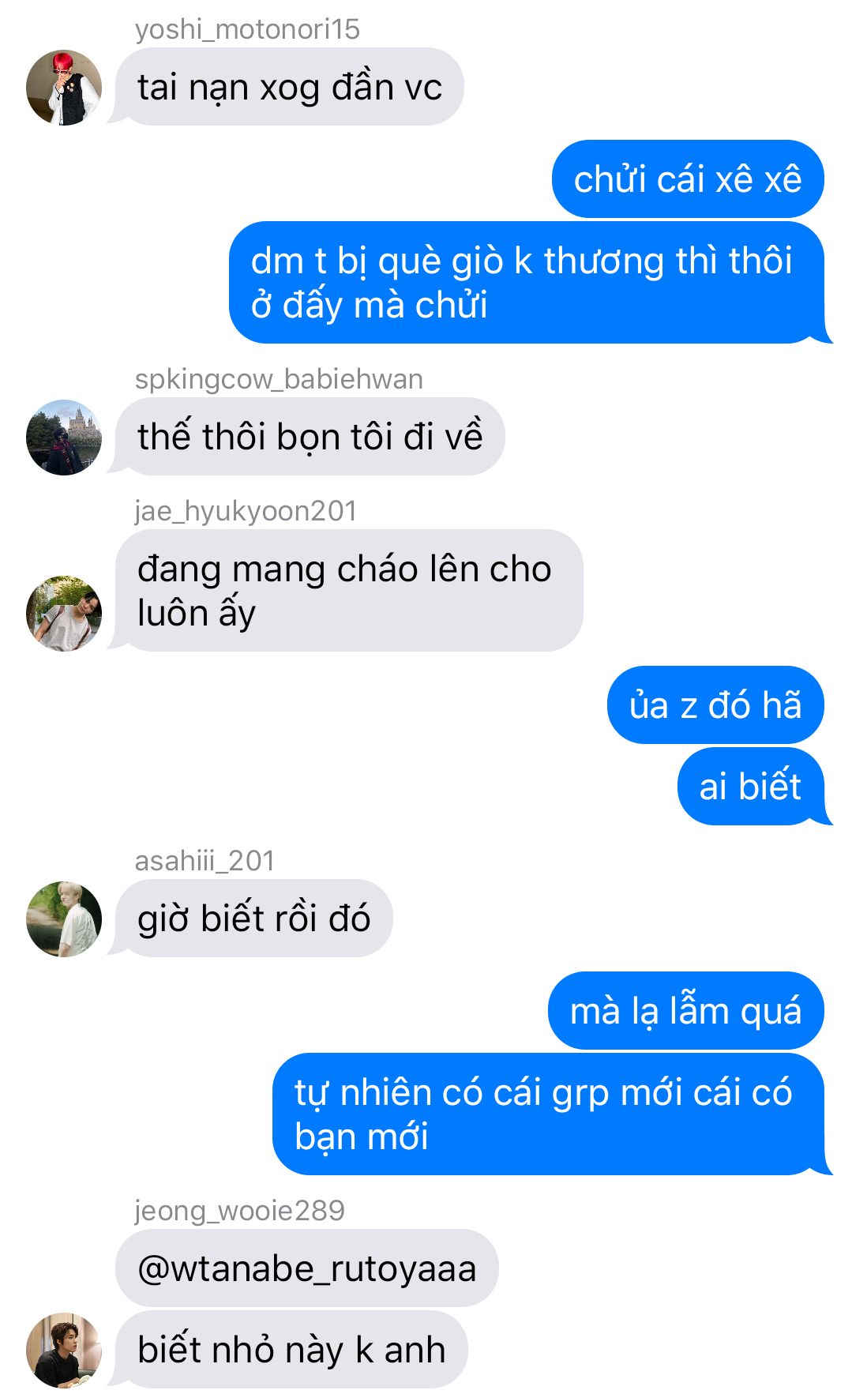The image size is (852, 1394).
Task: Select the 'biết nhỏ này k anh' message
Action: pos(291,1350)
